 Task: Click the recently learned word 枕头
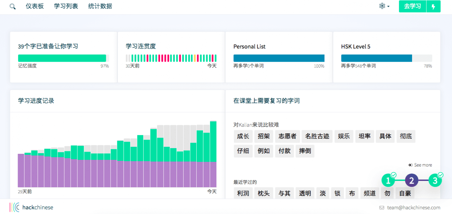[264, 193]
